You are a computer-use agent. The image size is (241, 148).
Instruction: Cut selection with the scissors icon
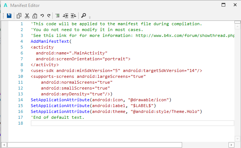pyautogui.click(x=27, y=16)
